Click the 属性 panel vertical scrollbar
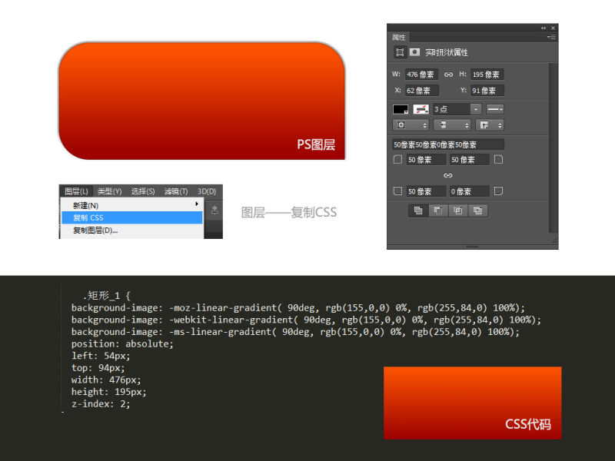This screenshot has height=461, width=615. tap(553, 147)
